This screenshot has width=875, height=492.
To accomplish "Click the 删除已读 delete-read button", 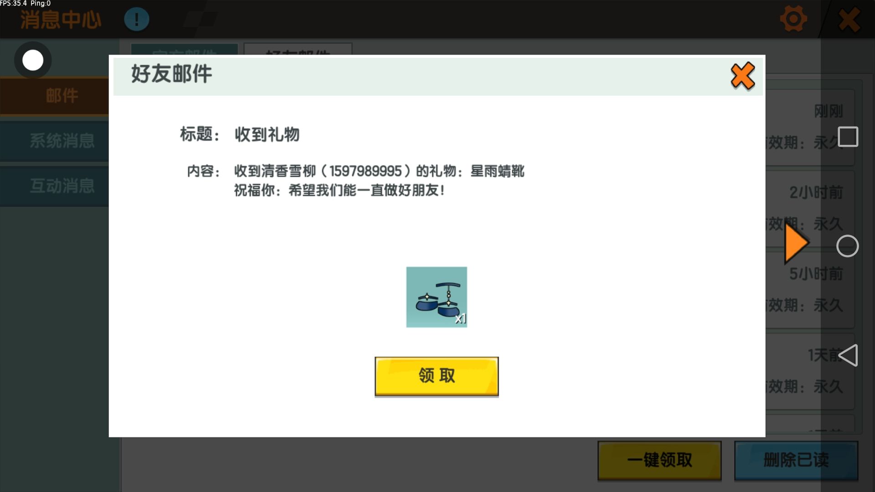I will [x=796, y=460].
